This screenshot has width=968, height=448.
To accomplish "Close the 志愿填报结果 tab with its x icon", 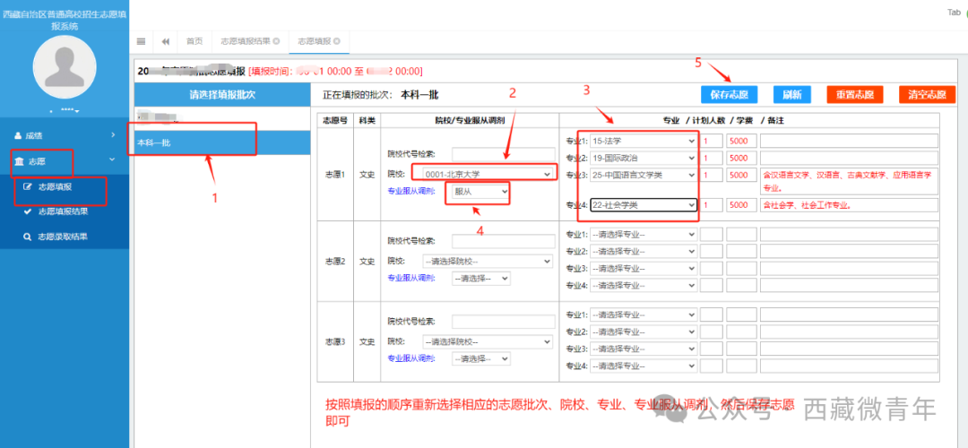I will coord(276,41).
